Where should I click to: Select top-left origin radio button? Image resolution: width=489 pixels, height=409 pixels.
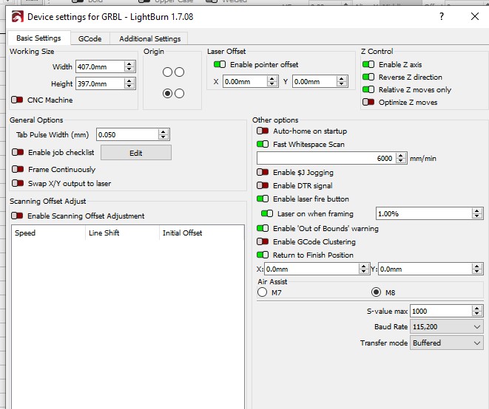tap(167, 72)
